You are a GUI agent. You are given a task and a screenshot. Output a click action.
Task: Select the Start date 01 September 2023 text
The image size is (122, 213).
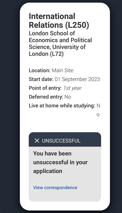click(77, 79)
